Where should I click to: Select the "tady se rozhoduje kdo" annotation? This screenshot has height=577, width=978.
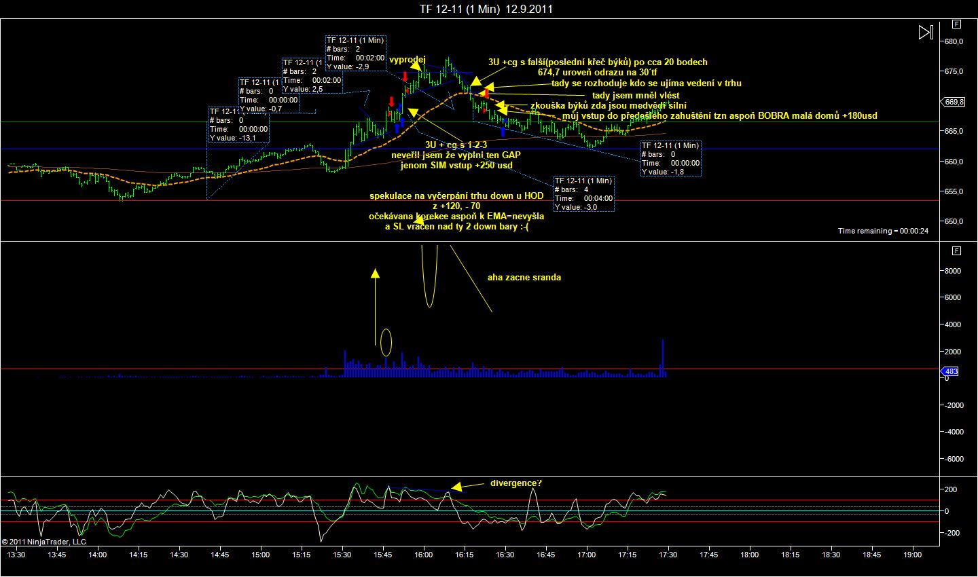(646, 83)
